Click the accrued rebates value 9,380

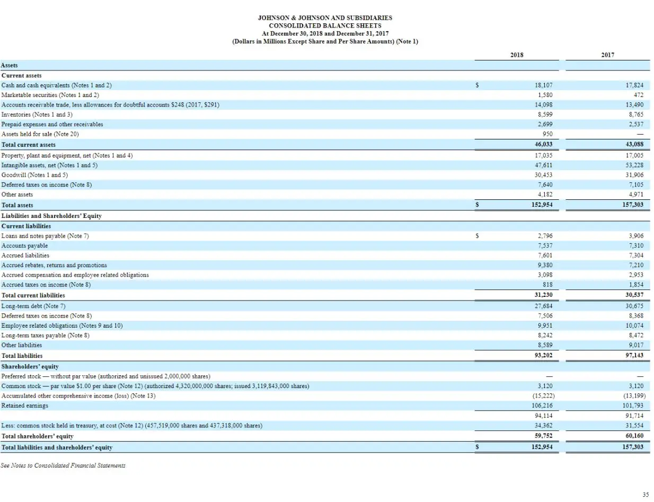pos(545,265)
